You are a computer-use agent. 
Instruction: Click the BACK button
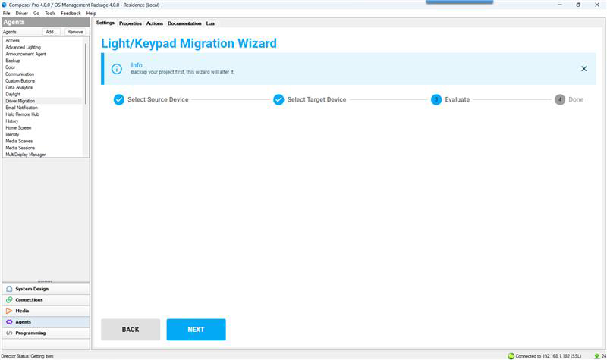pos(131,330)
